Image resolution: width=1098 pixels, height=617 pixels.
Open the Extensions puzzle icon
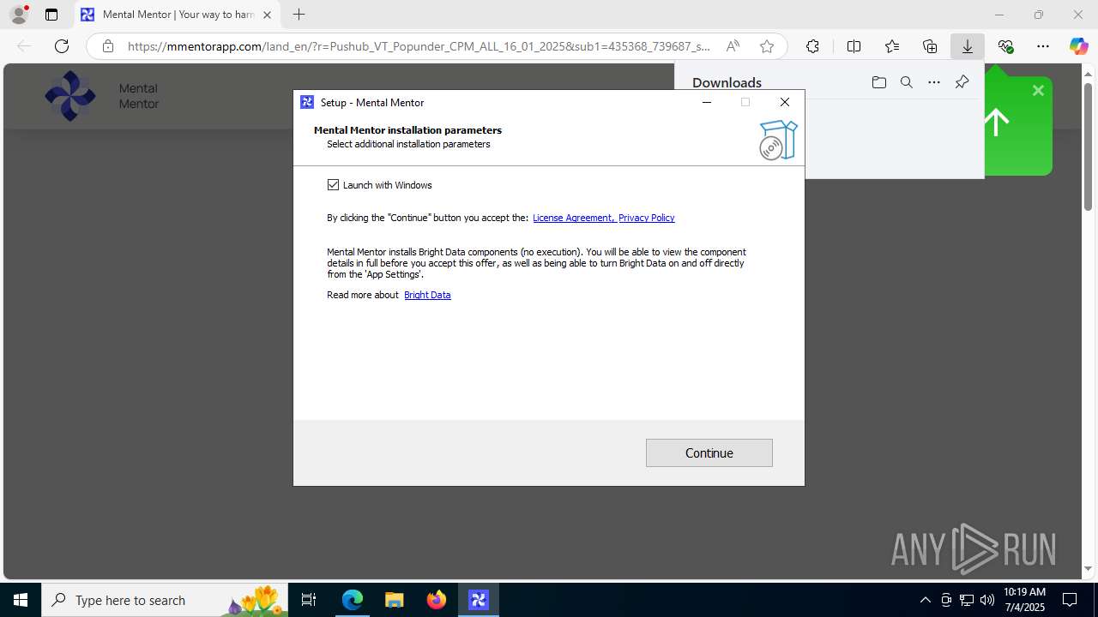812,46
